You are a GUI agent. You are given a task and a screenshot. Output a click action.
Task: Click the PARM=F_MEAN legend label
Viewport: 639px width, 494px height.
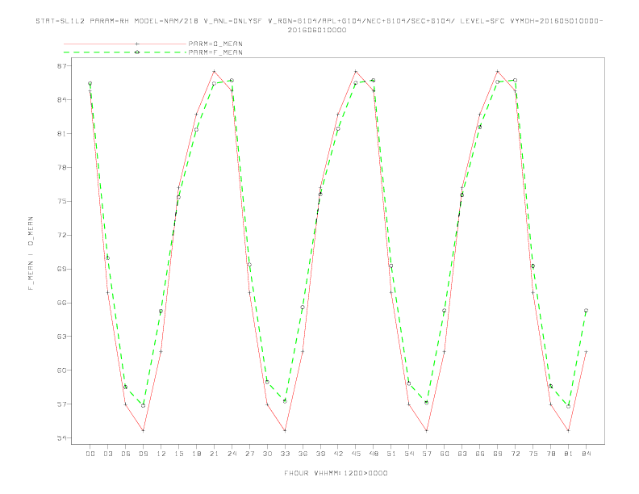(x=215, y=52)
